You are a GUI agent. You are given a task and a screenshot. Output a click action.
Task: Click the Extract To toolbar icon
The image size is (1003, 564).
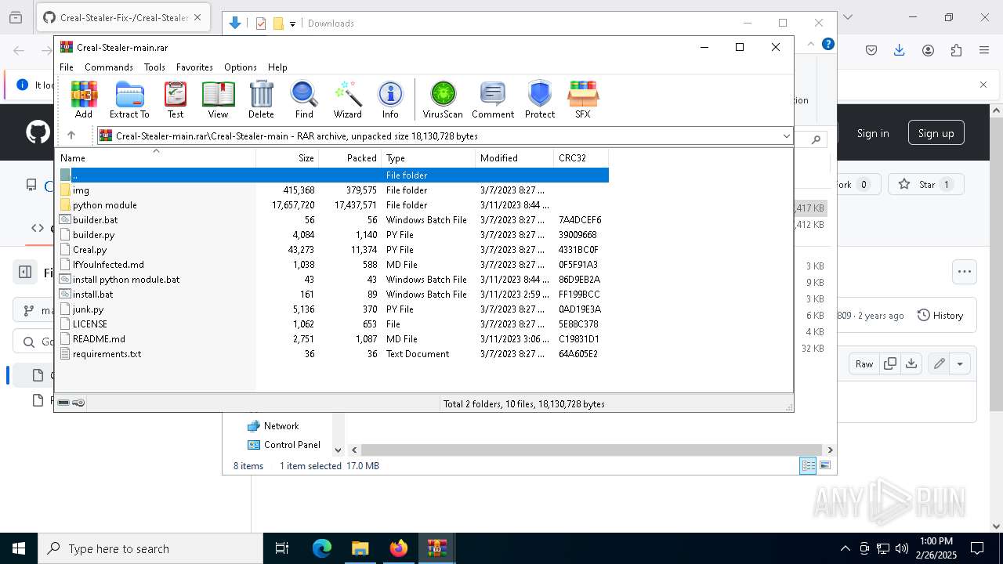tap(129, 99)
